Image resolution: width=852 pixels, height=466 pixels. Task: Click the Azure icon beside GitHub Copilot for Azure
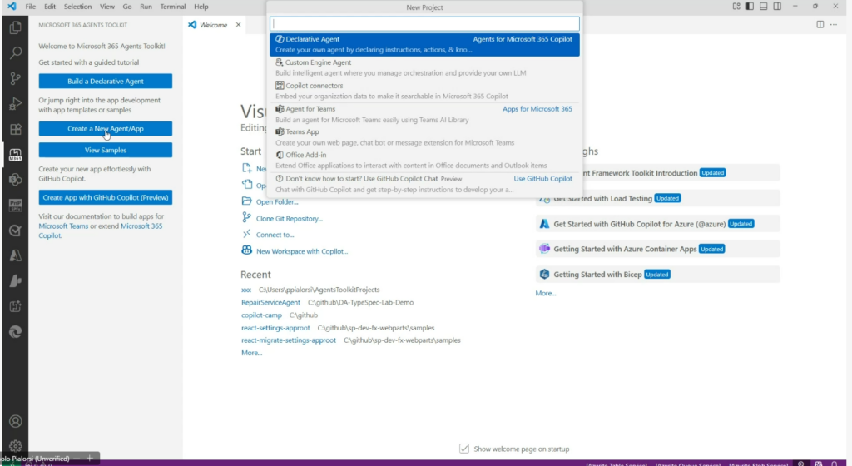point(544,223)
